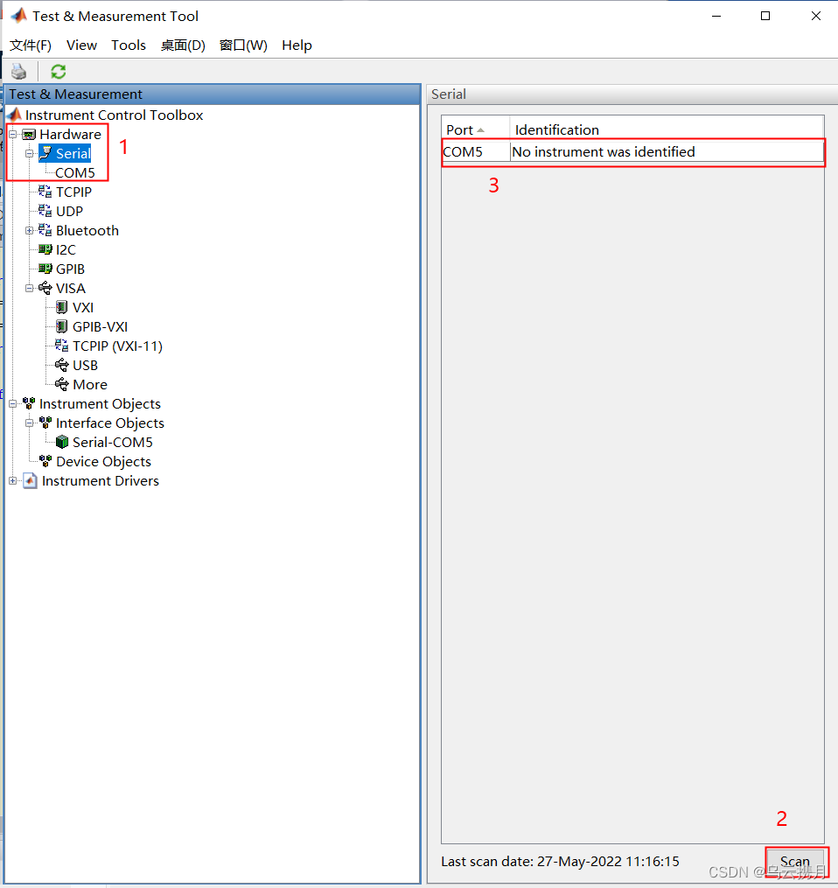Image resolution: width=838 pixels, height=888 pixels.
Task: Click the VISA USB-style icon
Action: coord(45,288)
